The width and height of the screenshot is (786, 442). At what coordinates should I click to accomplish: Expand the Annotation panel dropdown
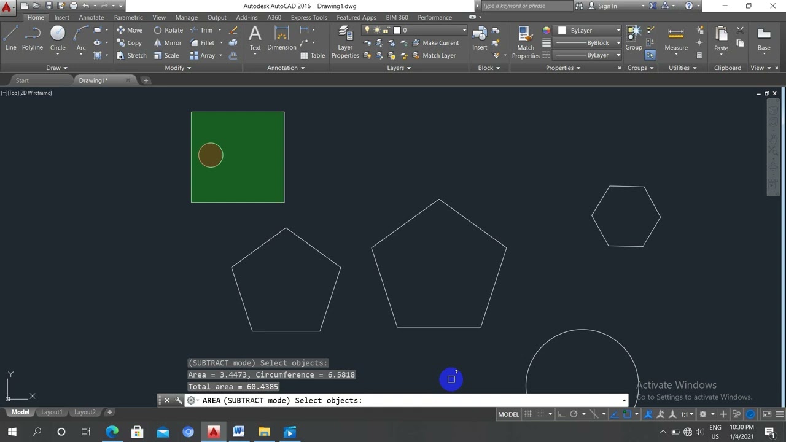coord(286,68)
